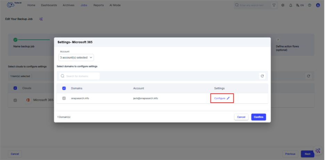Go to the Dashboards menu

tap(49, 5)
